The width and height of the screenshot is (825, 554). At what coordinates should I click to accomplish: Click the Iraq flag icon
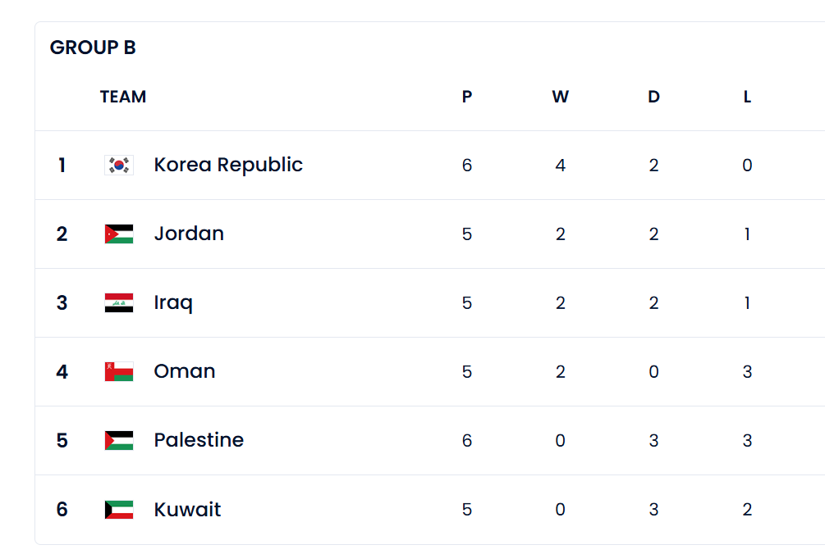click(119, 302)
